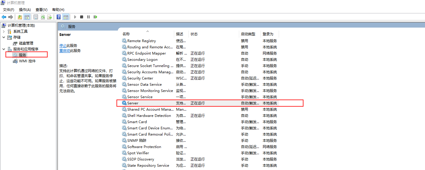The width and height of the screenshot is (425, 170).
Task: Click the SNMP 陷阱 gear icon
Action: (x=124, y=140)
